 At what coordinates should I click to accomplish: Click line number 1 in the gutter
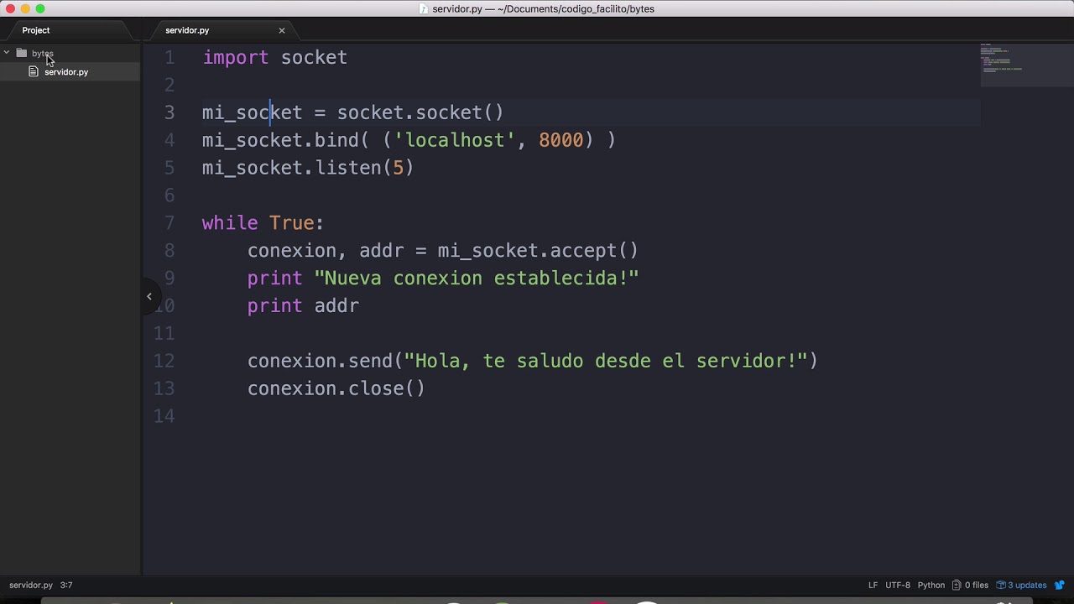click(169, 58)
